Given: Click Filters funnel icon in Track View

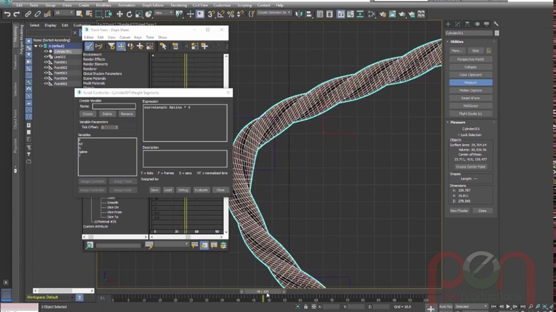Looking at the screenshot, I should tap(111, 46).
